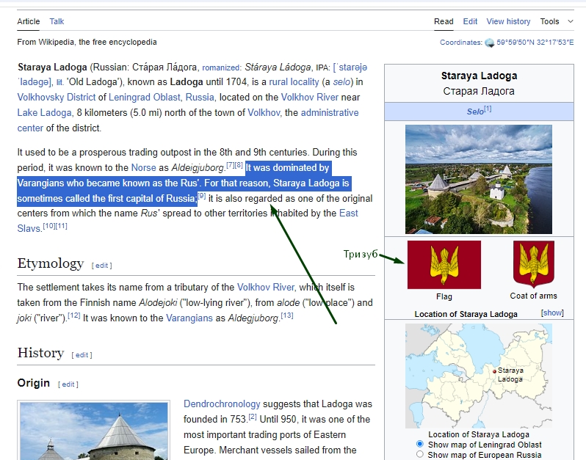Click citation reference [8]
This screenshot has width=586, height=460.
click(x=239, y=164)
